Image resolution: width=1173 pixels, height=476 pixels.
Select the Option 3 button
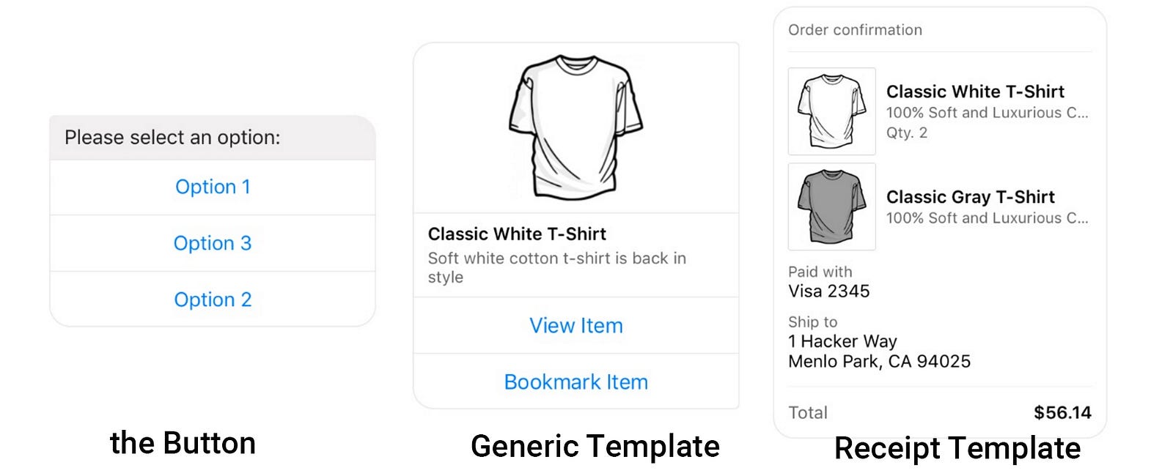(x=213, y=243)
